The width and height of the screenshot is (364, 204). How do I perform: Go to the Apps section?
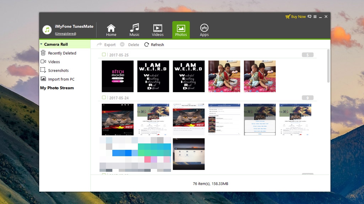coord(204,30)
